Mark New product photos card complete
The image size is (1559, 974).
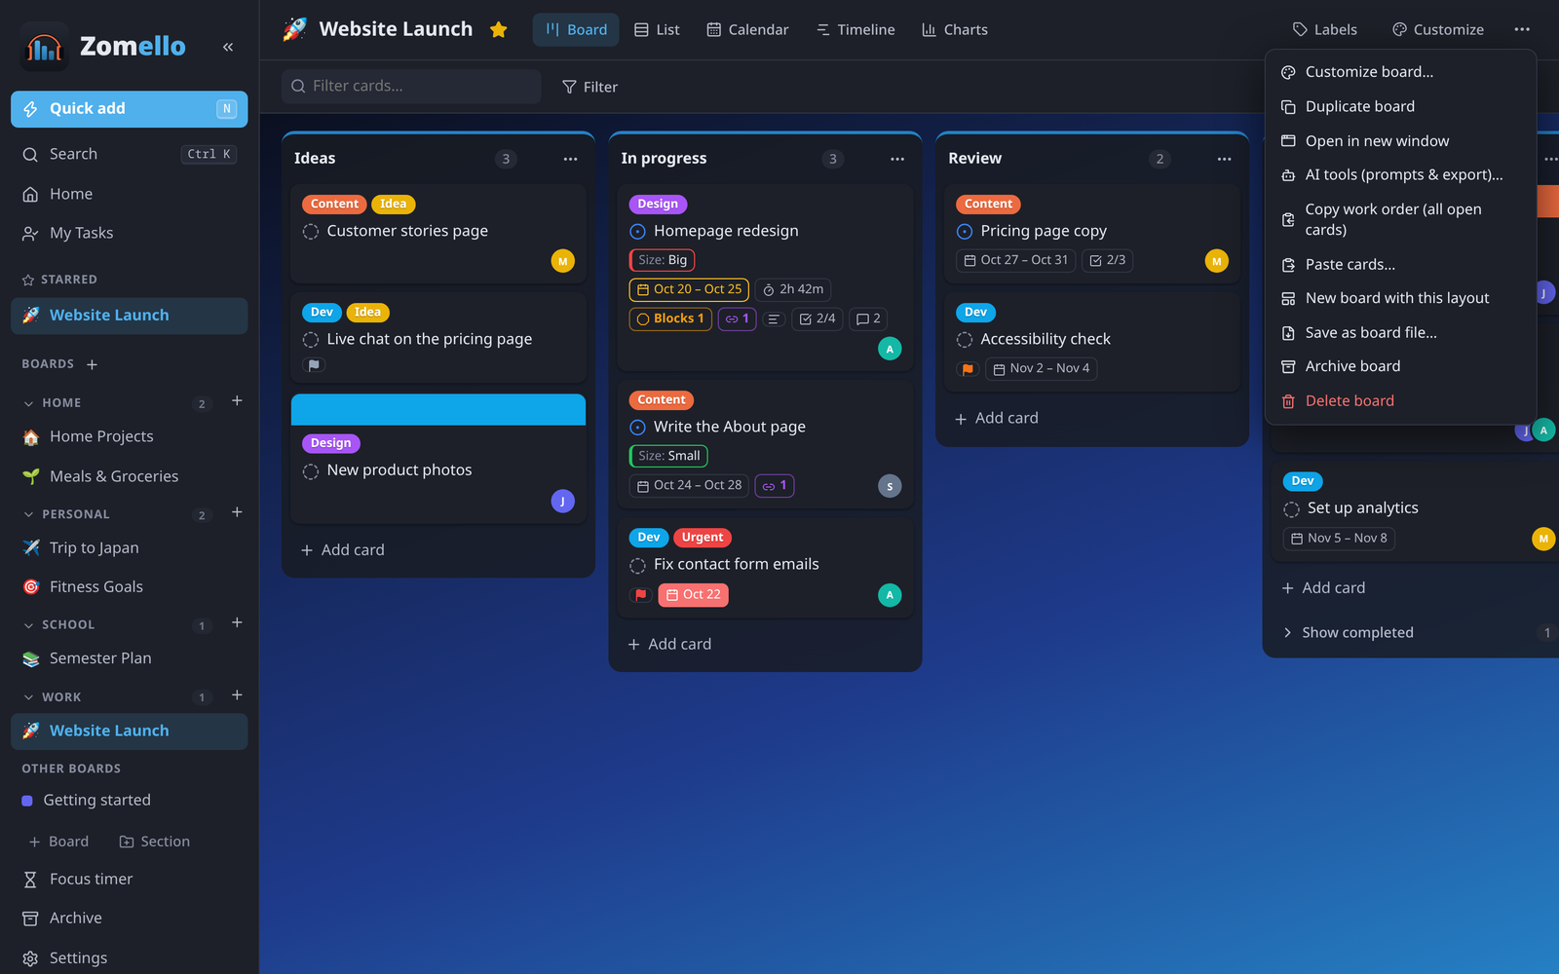coord(311,471)
